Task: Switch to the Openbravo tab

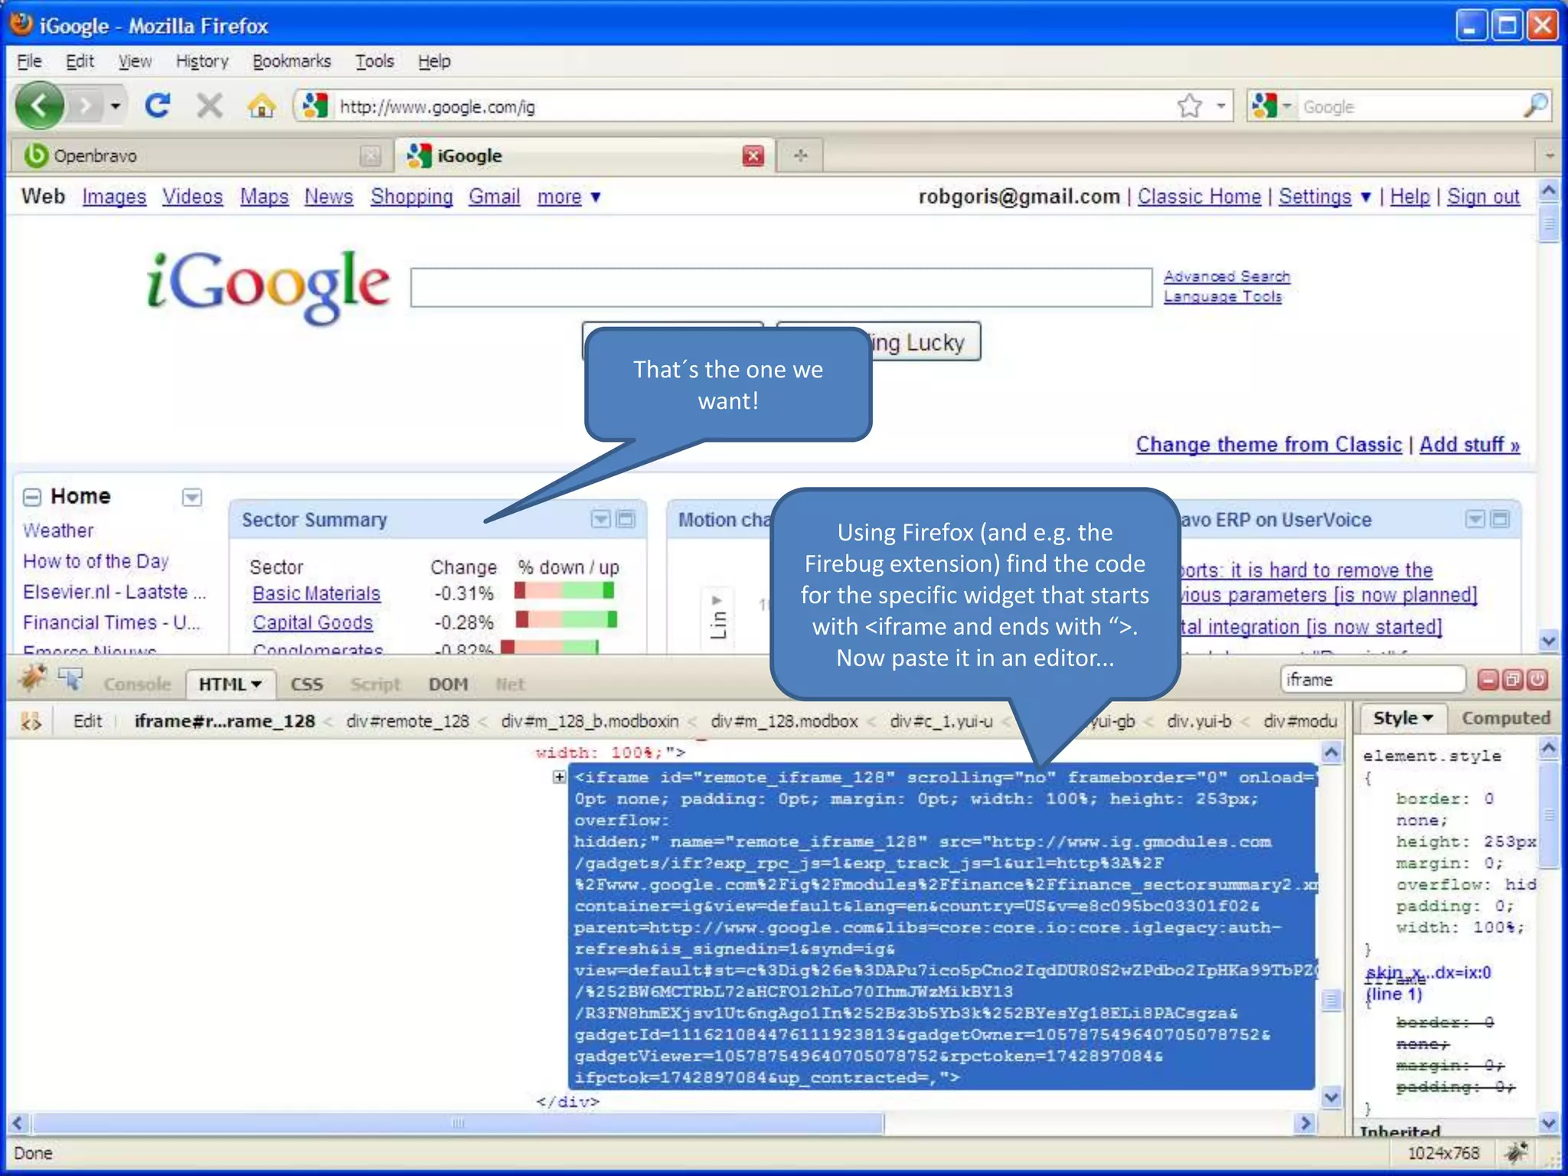Action: point(199,155)
